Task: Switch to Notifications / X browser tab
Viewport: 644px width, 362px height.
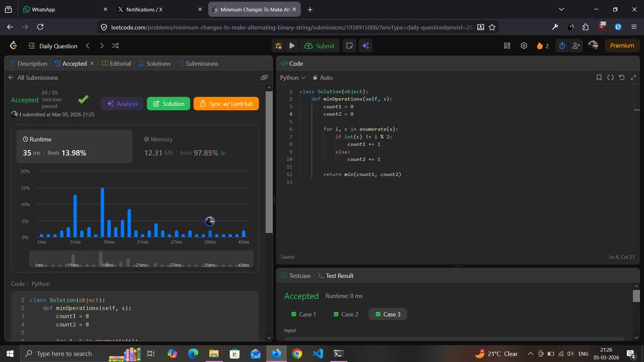Action: tap(160, 10)
